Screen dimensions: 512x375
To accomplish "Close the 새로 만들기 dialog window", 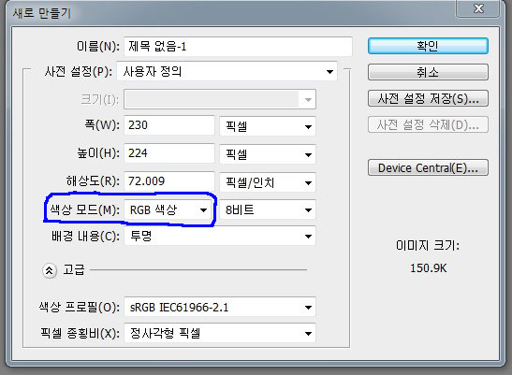I will 478,8.
